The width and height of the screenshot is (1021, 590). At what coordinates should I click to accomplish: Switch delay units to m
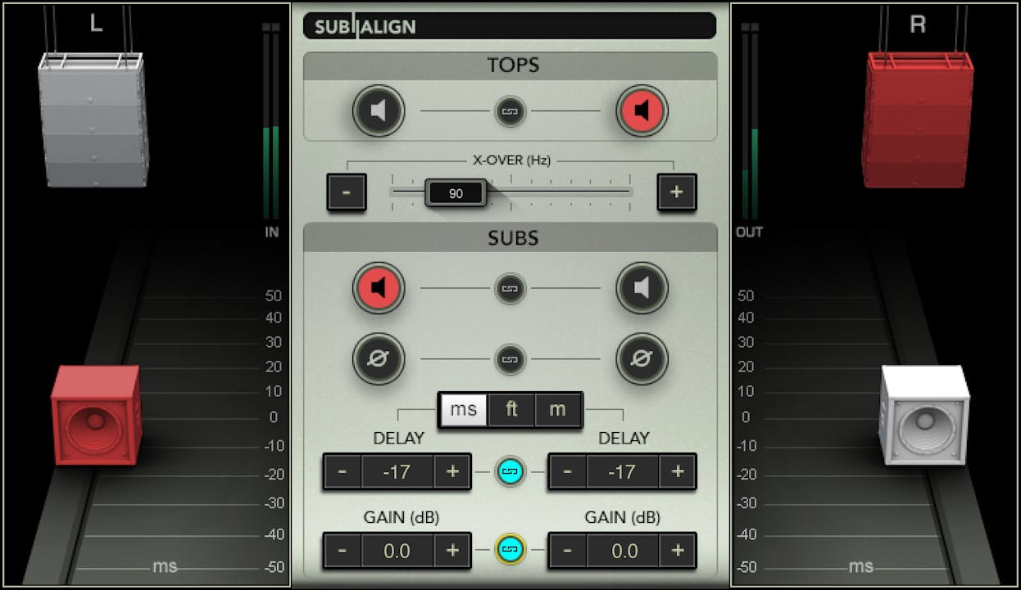[x=557, y=410]
